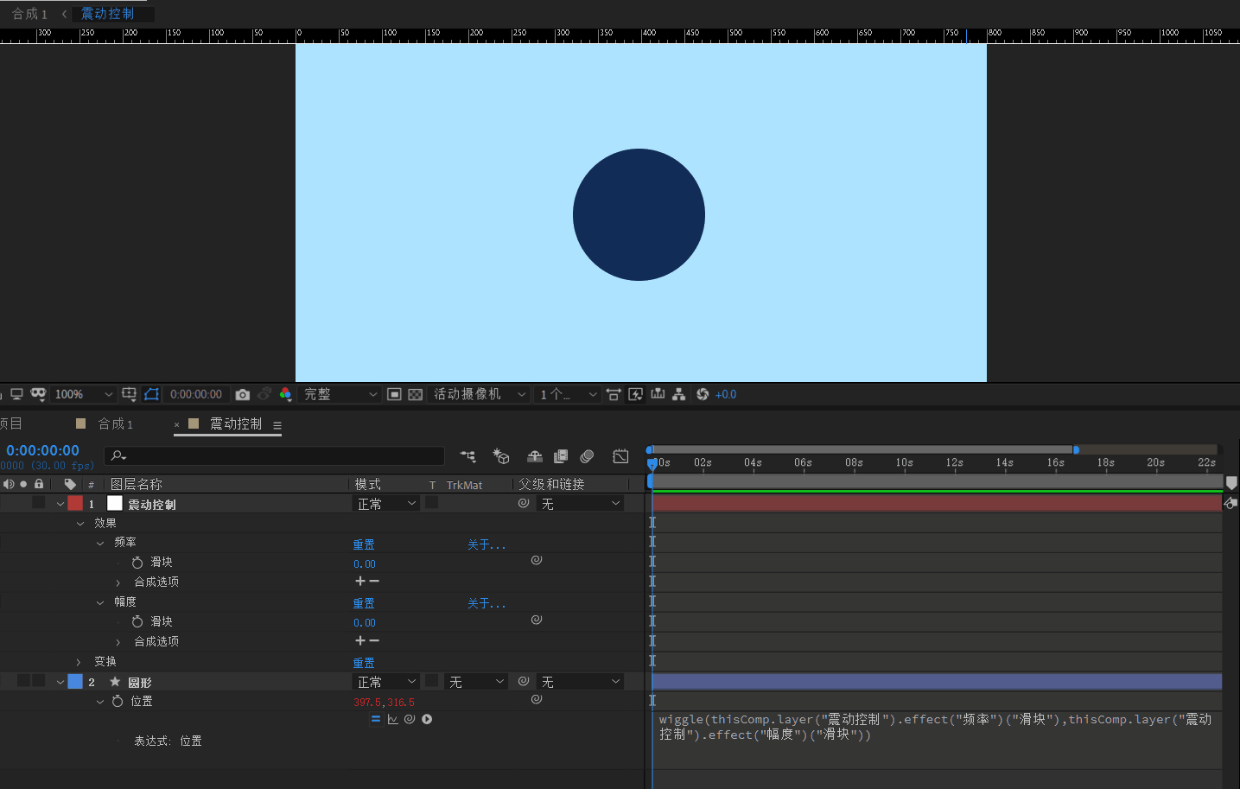1240x789 pixels.
Task: Click the expression pick whip icon under 位置
Action: (410, 719)
